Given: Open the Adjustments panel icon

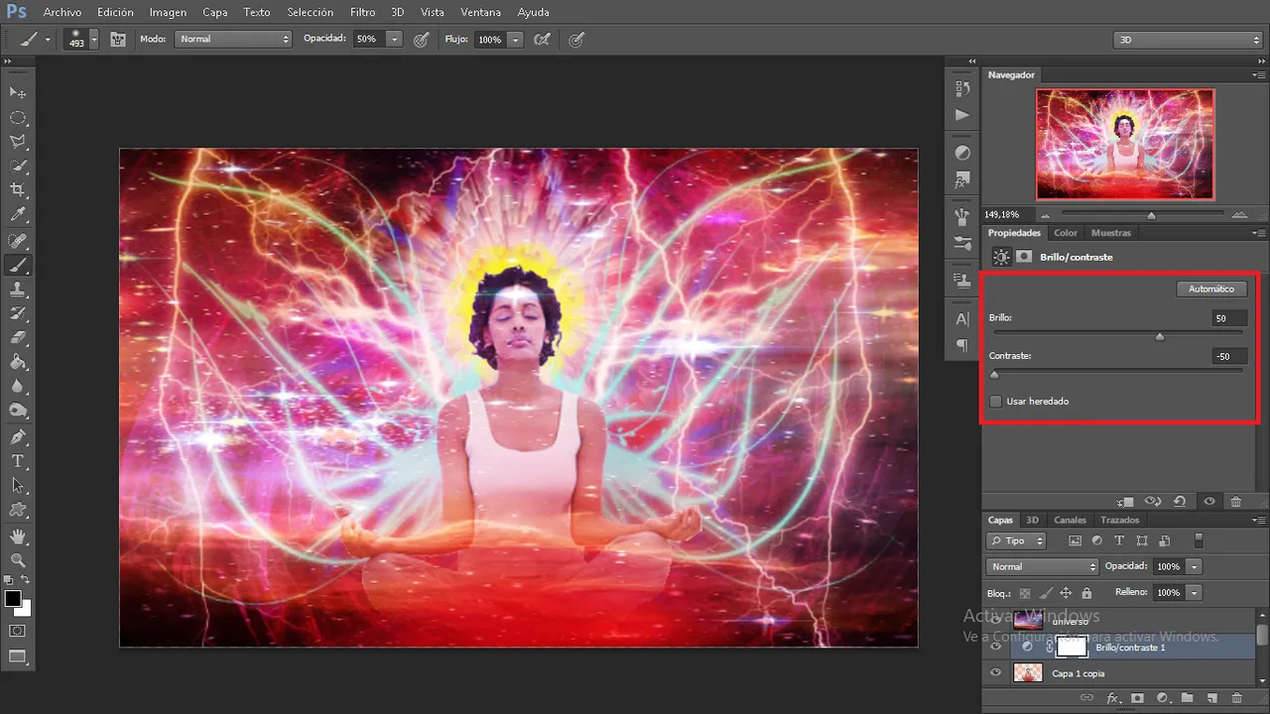Looking at the screenshot, I should [x=962, y=153].
